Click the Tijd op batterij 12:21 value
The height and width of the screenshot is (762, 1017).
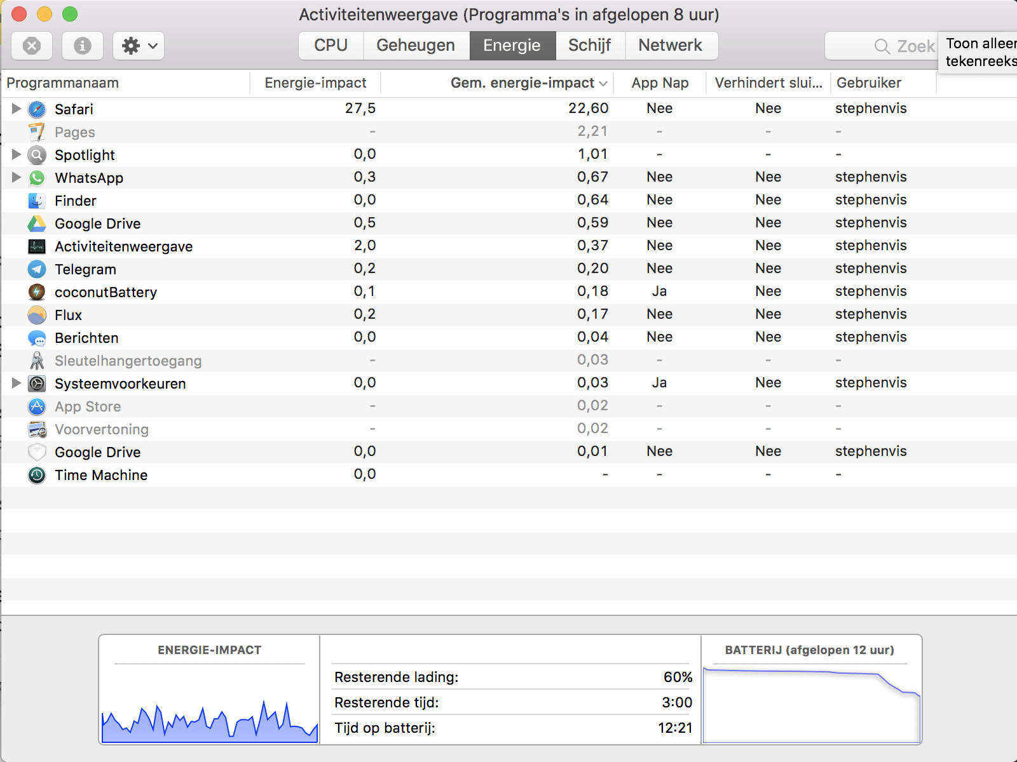click(x=675, y=728)
